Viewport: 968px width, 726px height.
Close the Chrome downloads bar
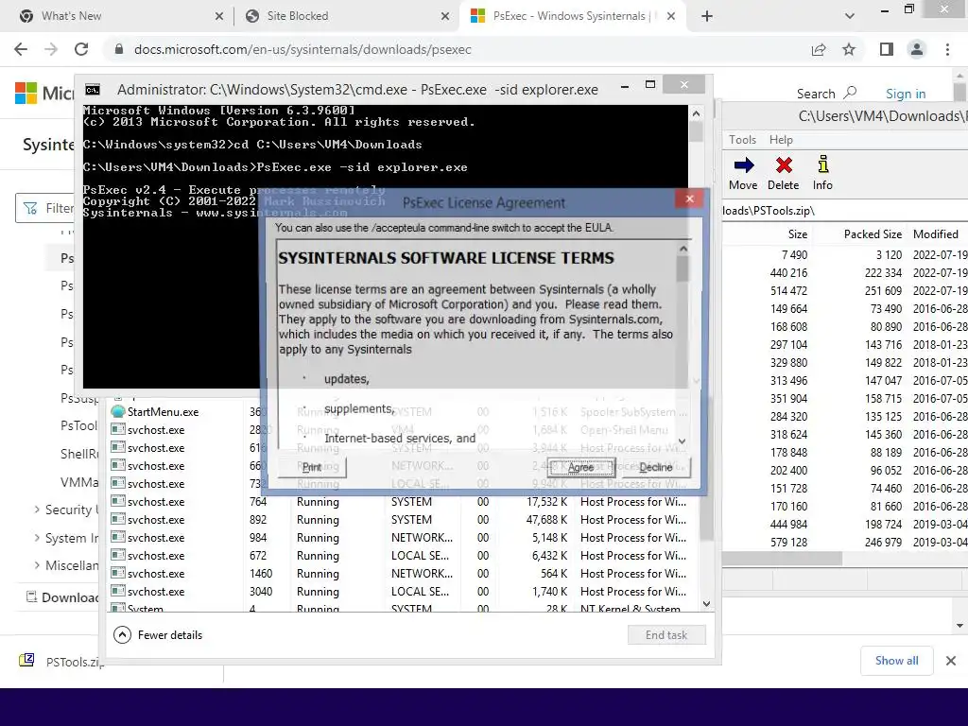coord(951,661)
